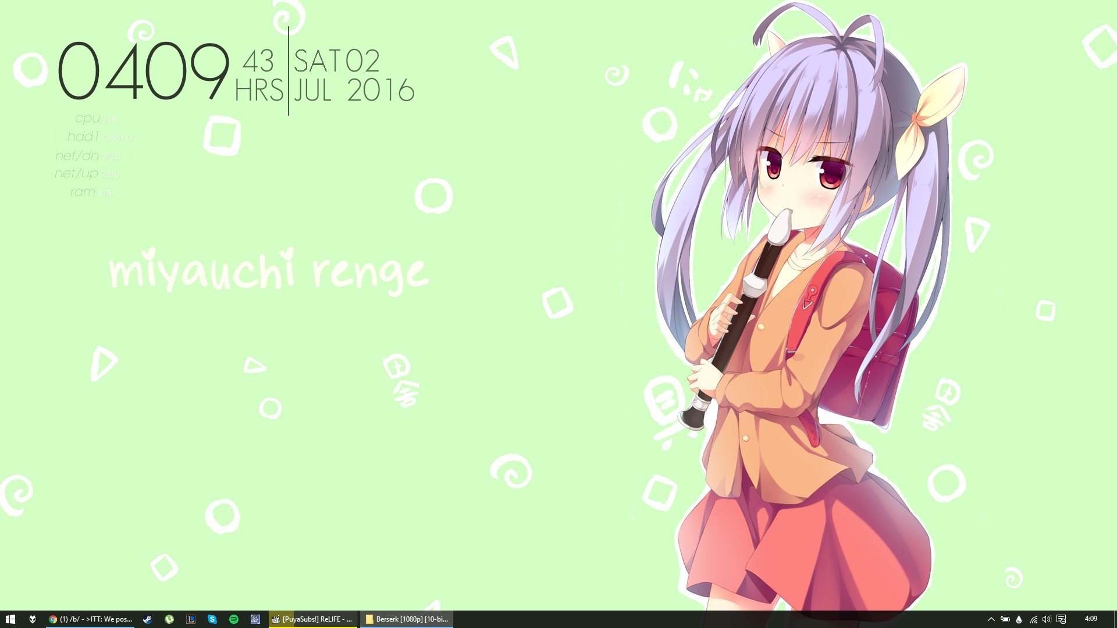
Task: Click the hdd1 C: 96.1G meter
Action: coord(99,137)
